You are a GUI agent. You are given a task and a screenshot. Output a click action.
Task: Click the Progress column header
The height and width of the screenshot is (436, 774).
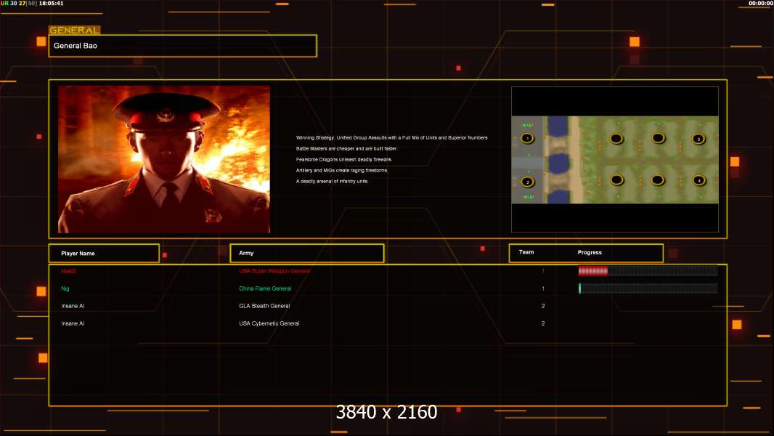pos(590,252)
